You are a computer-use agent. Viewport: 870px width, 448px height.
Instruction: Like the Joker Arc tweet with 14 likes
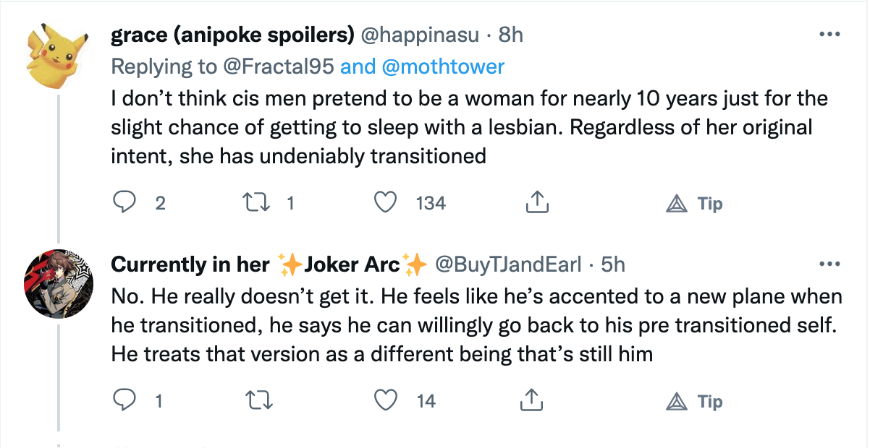coord(386,400)
